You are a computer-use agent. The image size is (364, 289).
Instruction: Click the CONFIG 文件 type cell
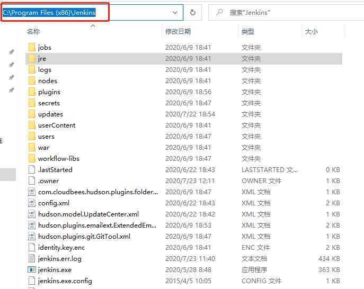click(261, 281)
